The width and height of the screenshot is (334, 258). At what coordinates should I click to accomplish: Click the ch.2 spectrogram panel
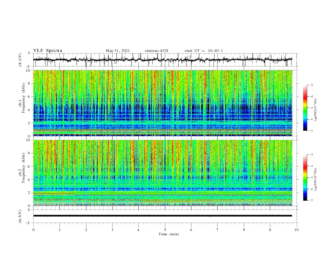click(163, 173)
